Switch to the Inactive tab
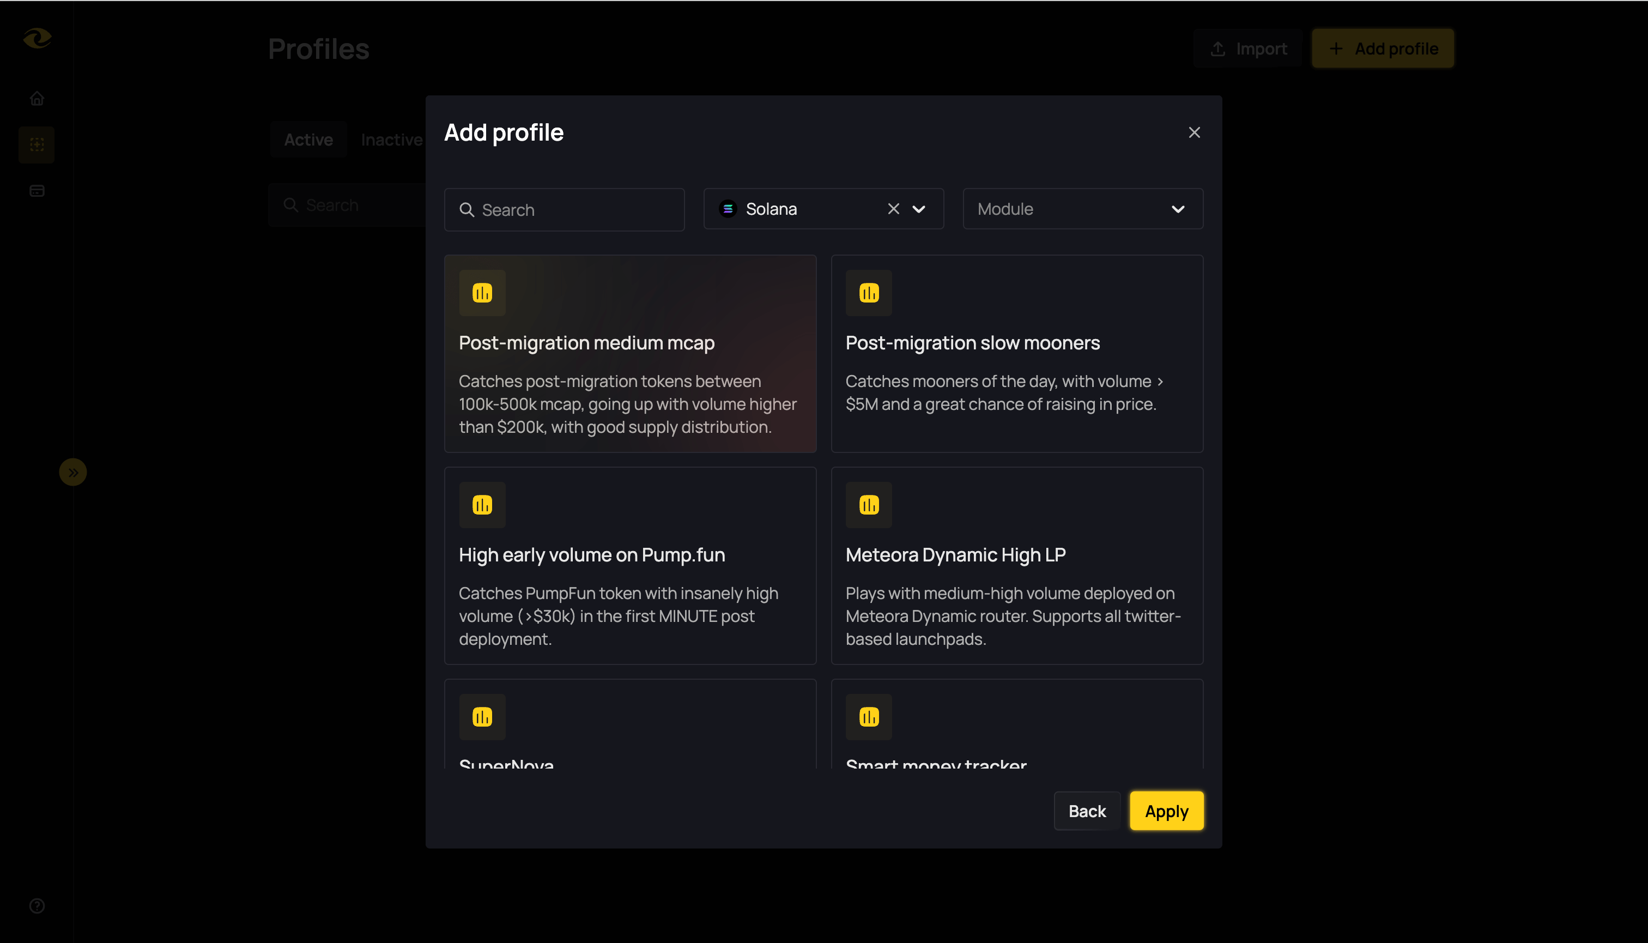 (x=392, y=139)
